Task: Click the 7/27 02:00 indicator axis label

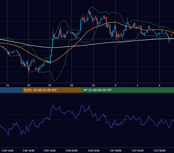Action: coord(137,150)
